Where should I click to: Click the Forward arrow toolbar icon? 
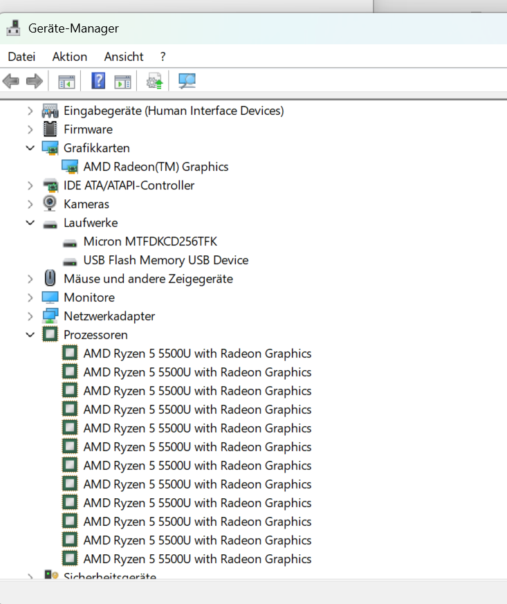click(35, 81)
